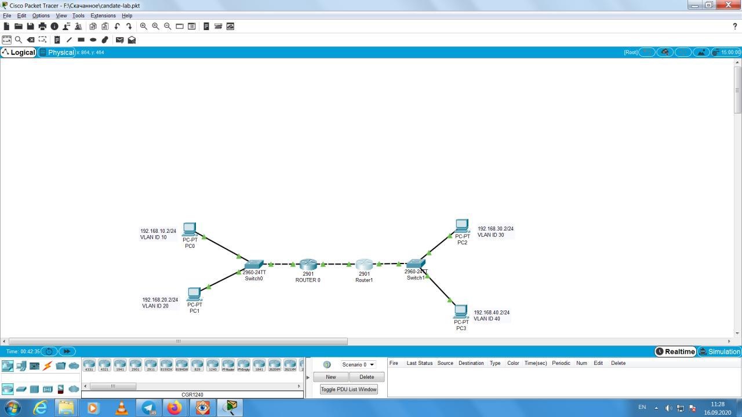Save the project using the floppy icon
The height and width of the screenshot is (417, 742).
pyautogui.click(x=30, y=26)
